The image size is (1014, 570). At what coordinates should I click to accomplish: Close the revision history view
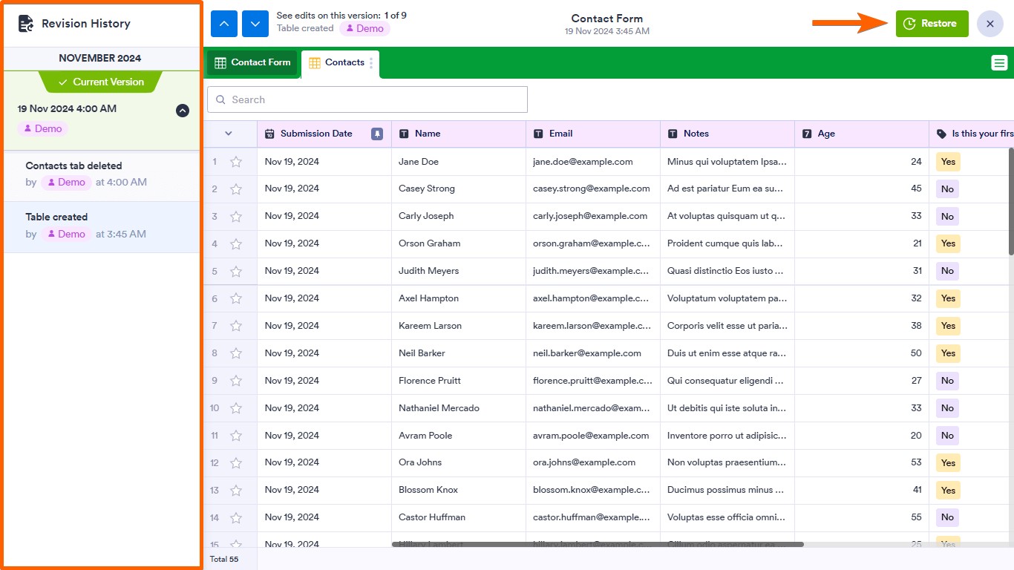point(990,24)
